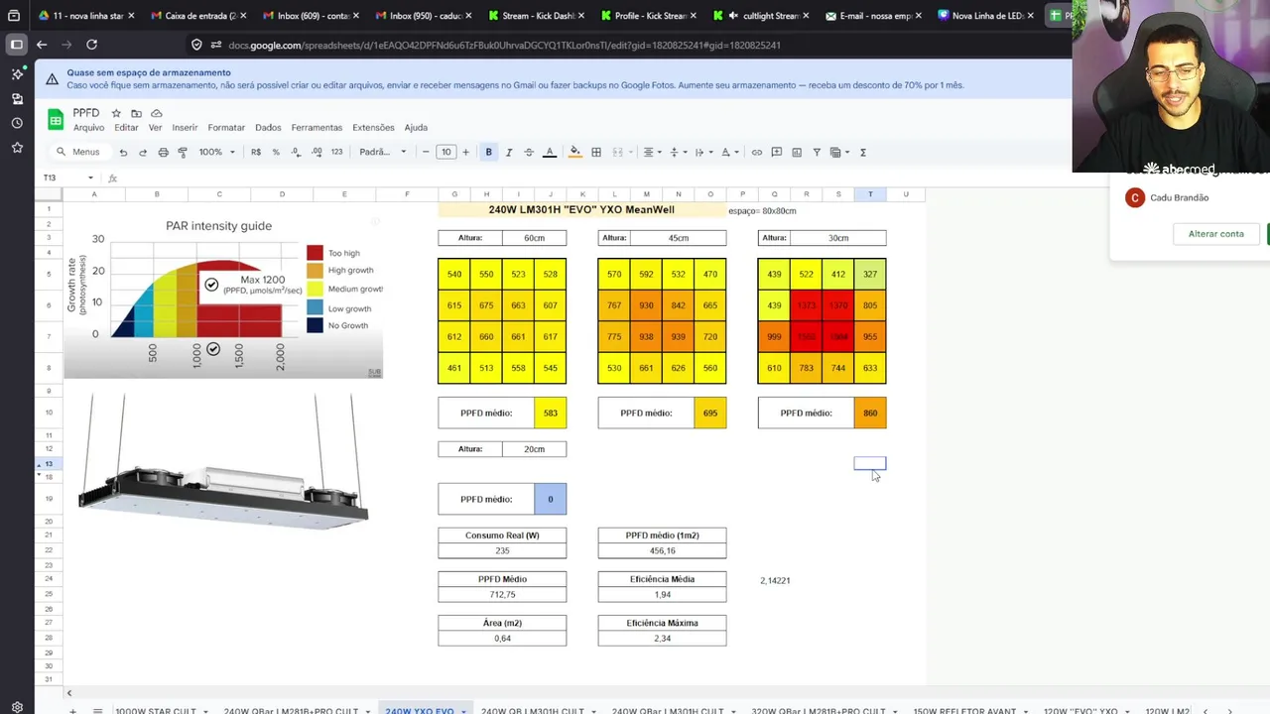1270x714 pixels.
Task: Toggle bold formatting
Action: [488, 152]
